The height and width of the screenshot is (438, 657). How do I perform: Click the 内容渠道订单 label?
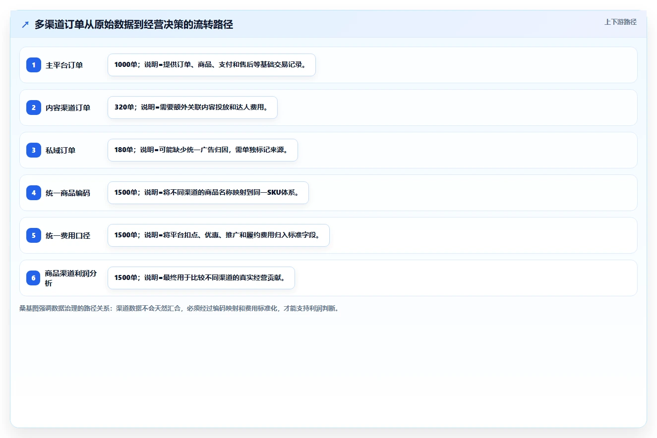[x=68, y=108]
